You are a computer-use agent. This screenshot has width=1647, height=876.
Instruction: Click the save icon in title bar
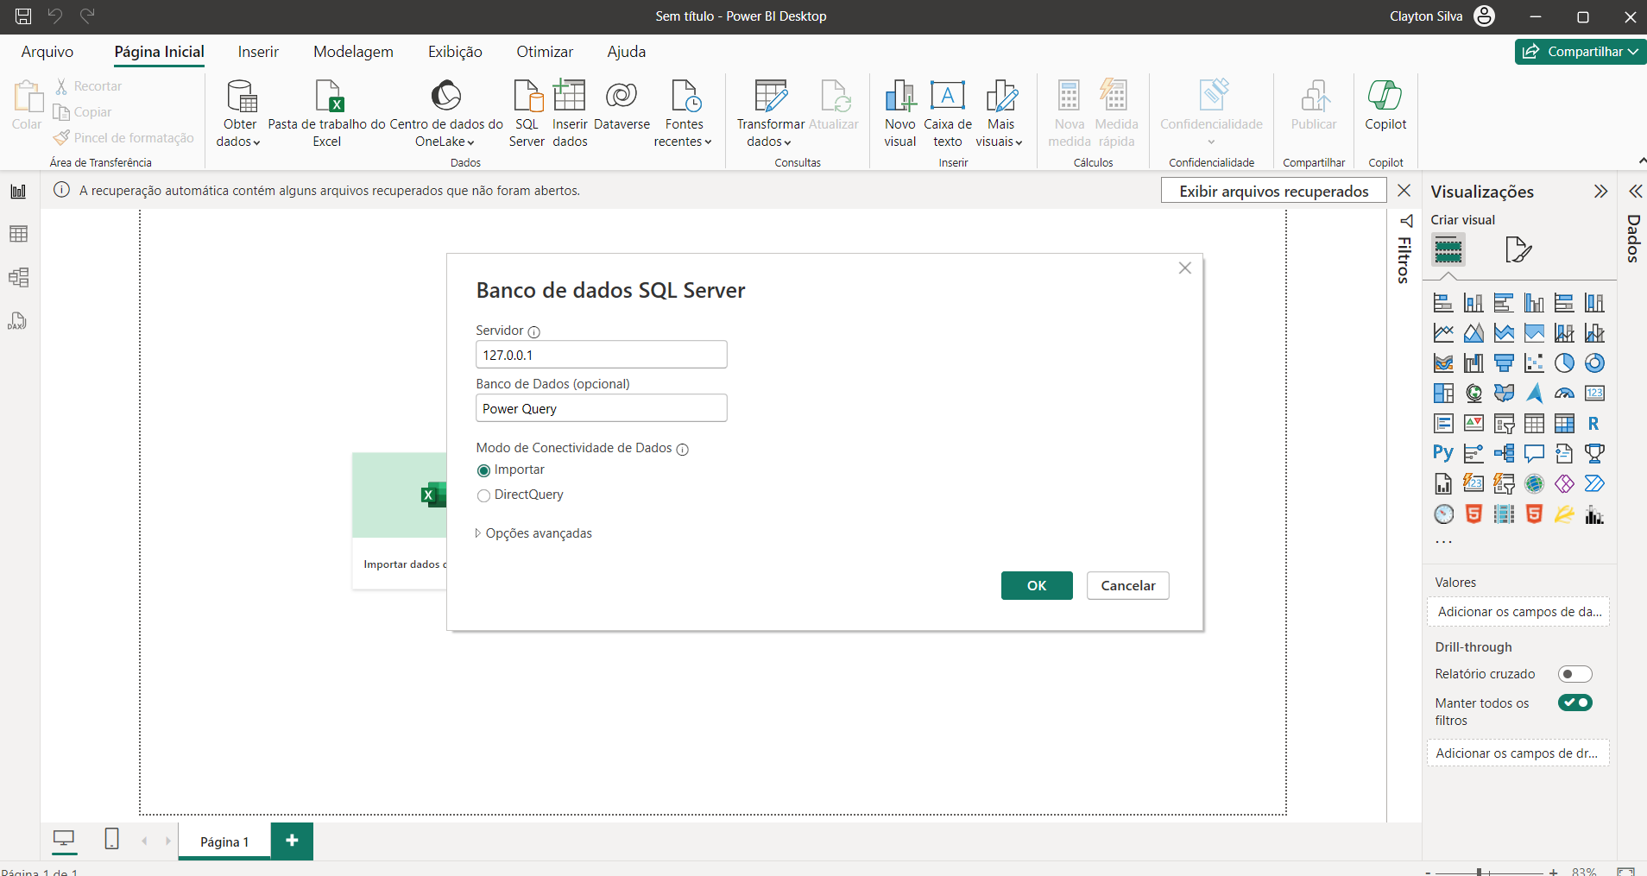23,16
